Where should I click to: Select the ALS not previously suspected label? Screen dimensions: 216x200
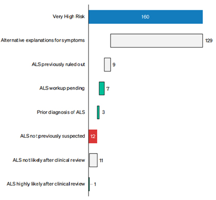click(x=52, y=136)
